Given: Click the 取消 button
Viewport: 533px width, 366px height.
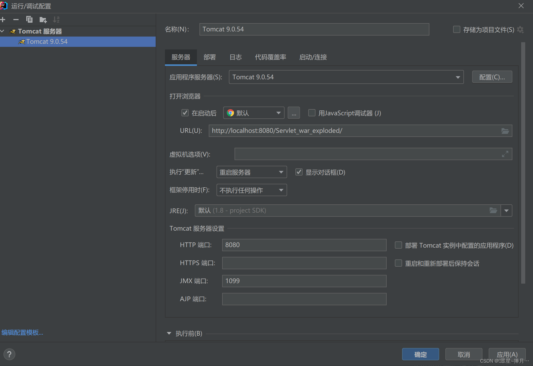Looking at the screenshot, I should [464, 354].
